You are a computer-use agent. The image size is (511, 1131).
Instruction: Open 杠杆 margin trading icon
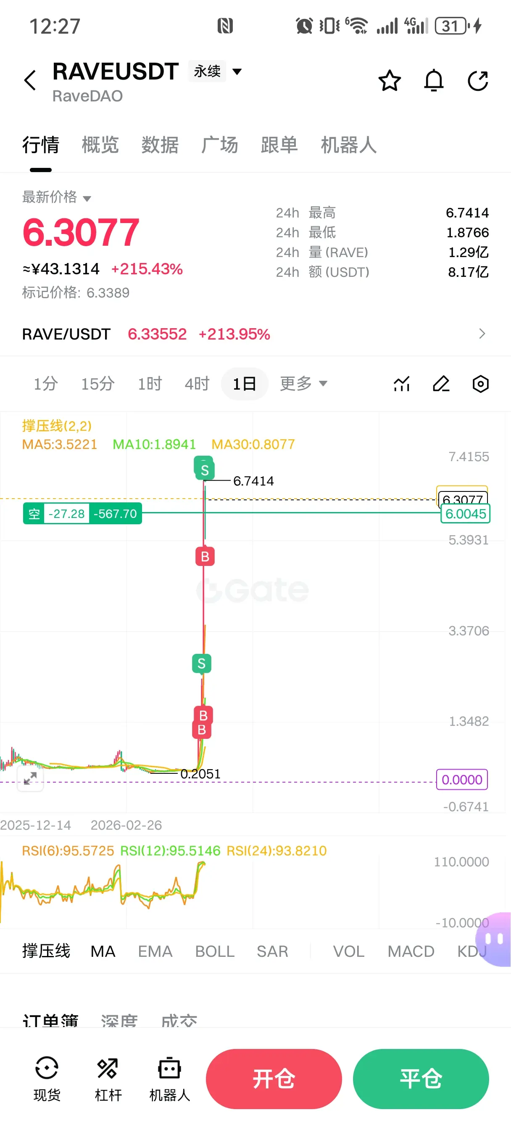[x=108, y=1079]
